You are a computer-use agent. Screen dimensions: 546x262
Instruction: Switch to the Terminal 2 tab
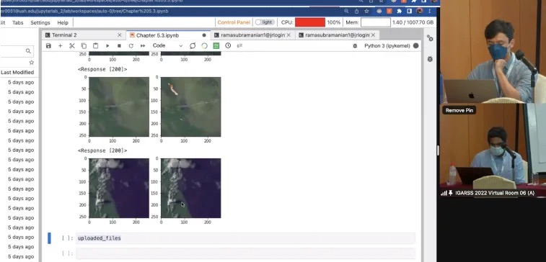(x=64, y=35)
